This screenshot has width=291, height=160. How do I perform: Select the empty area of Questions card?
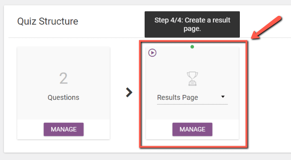click(63, 59)
